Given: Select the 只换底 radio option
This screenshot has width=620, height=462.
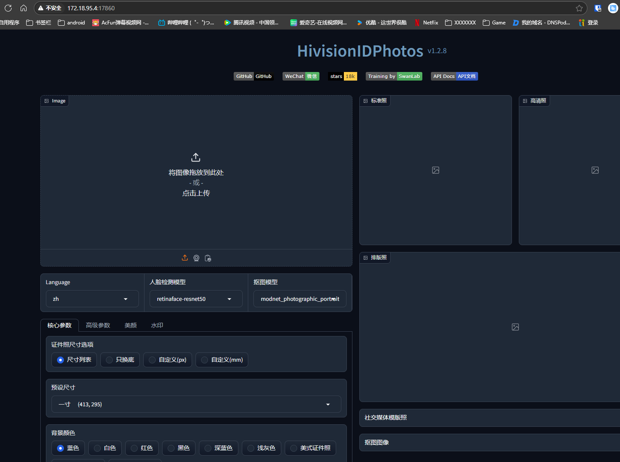Looking at the screenshot, I should [120, 360].
